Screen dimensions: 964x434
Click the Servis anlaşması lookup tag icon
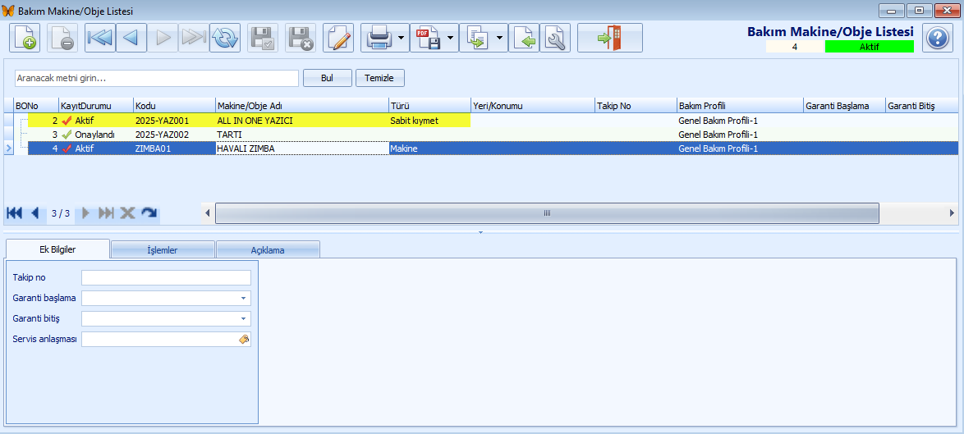click(243, 340)
